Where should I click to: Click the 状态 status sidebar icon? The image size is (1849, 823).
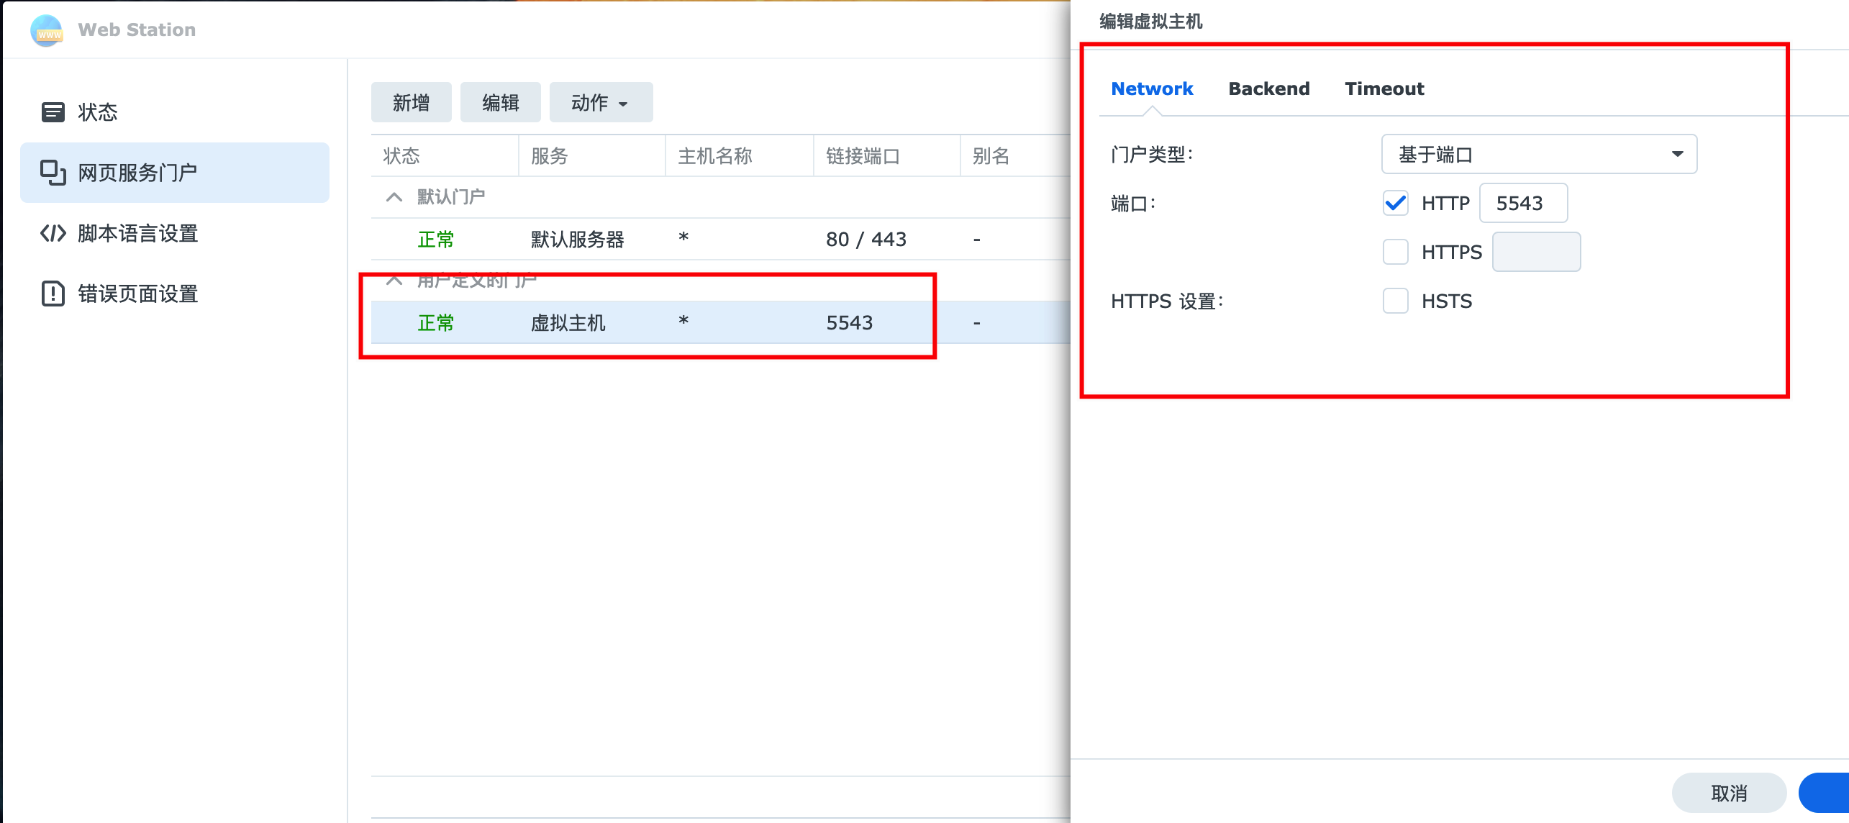[x=53, y=112]
